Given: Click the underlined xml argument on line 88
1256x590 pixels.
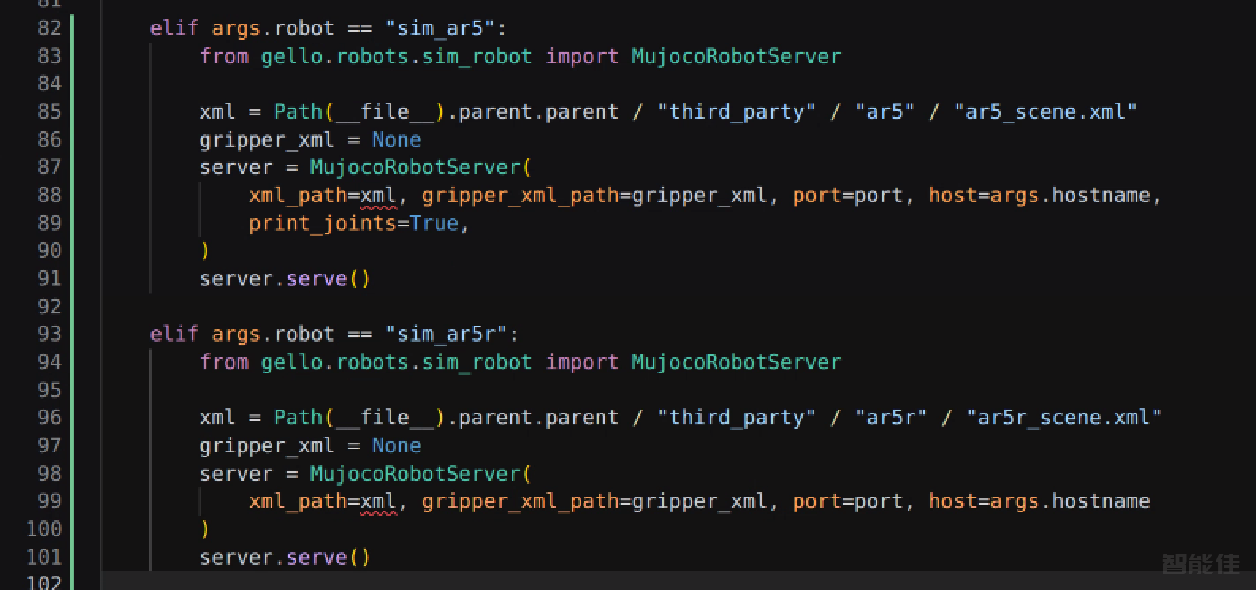Looking at the screenshot, I should (378, 196).
